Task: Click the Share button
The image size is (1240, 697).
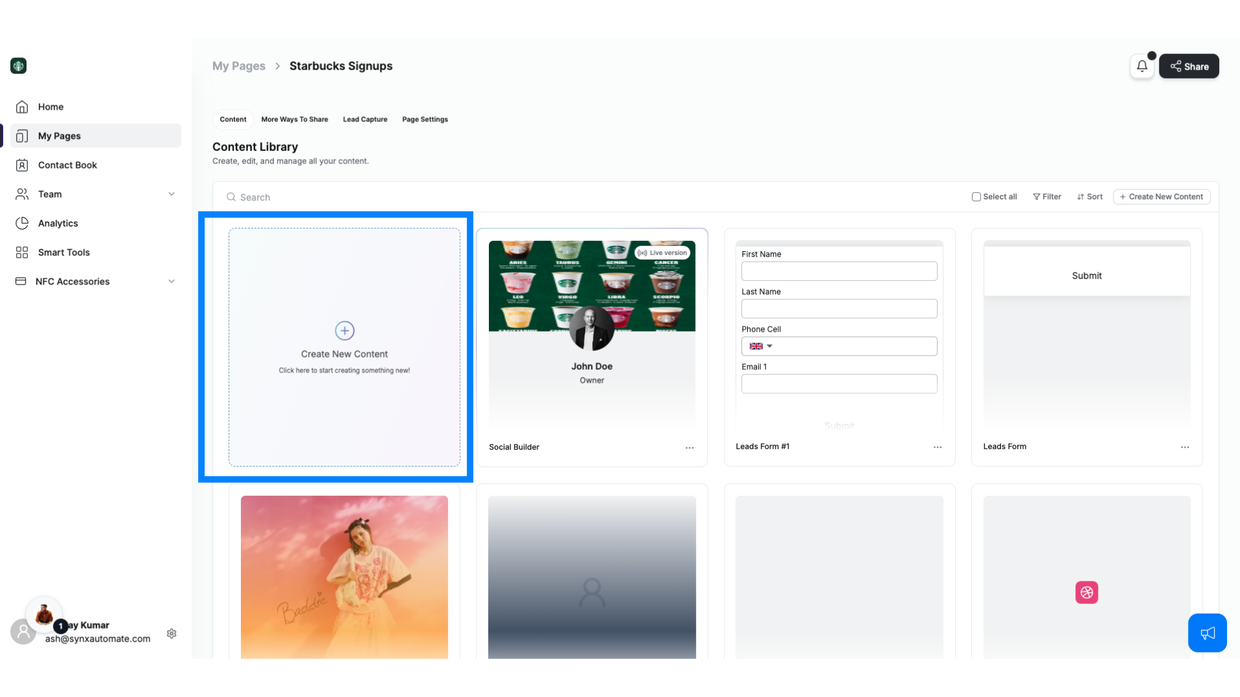Action: (x=1189, y=66)
